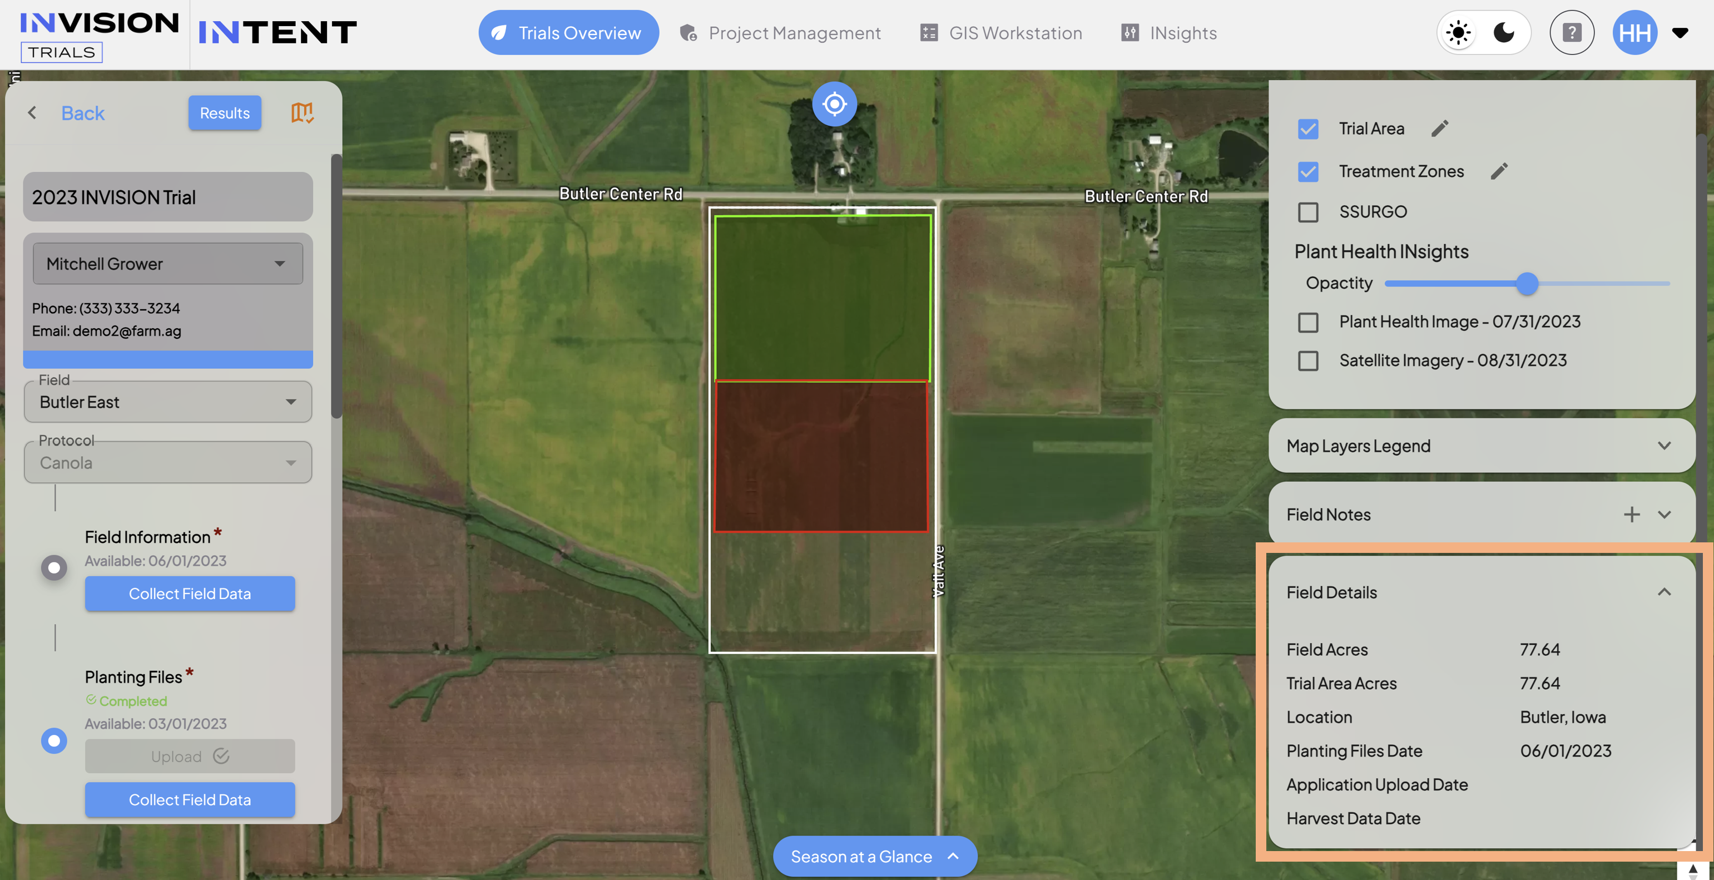Image resolution: width=1714 pixels, height=880 pixels.
Task: Switch to light mode sun icon
Action: [1458, 33]
